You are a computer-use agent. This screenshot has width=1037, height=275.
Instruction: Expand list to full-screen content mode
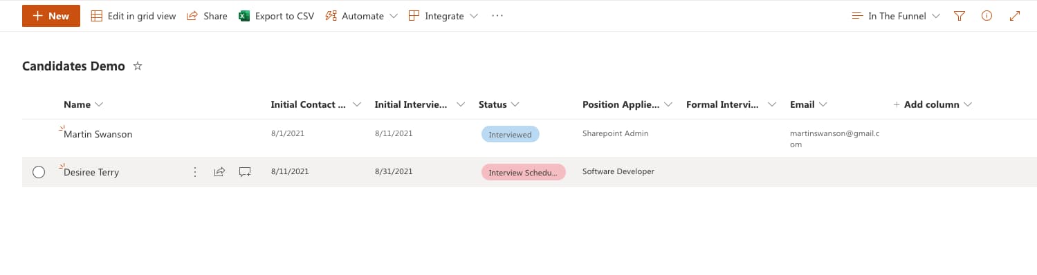pyautogui.click(x=1015, y=16)
